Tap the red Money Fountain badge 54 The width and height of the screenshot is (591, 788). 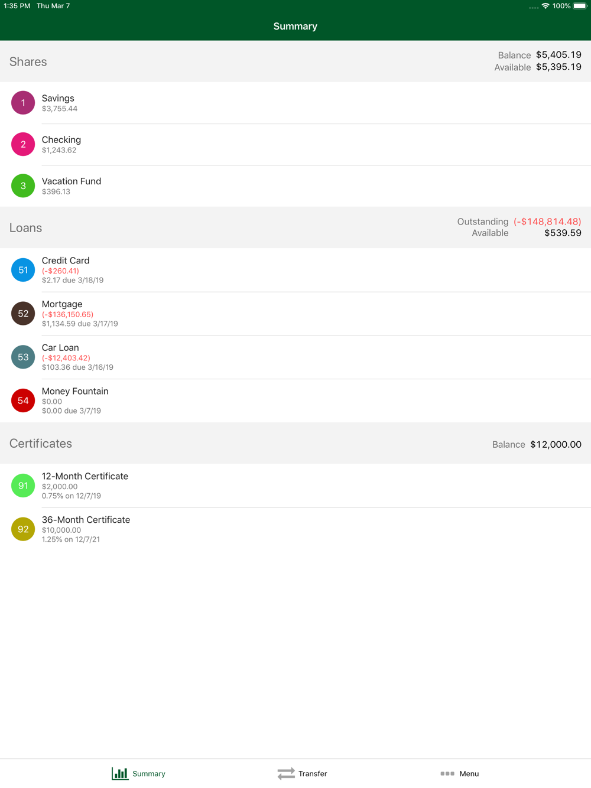coord(23,400)
